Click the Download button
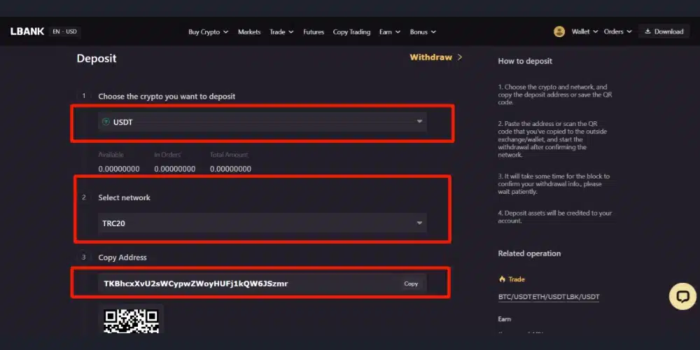The image size is (700, 350). pos(664,31)
